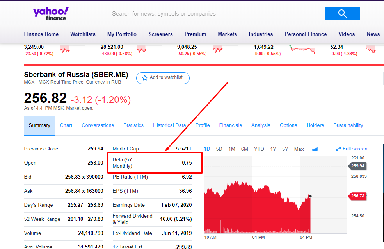Open Finance Home in navigation
The height and width of the screenshot is (249, 384).
[x=41, y=34]
